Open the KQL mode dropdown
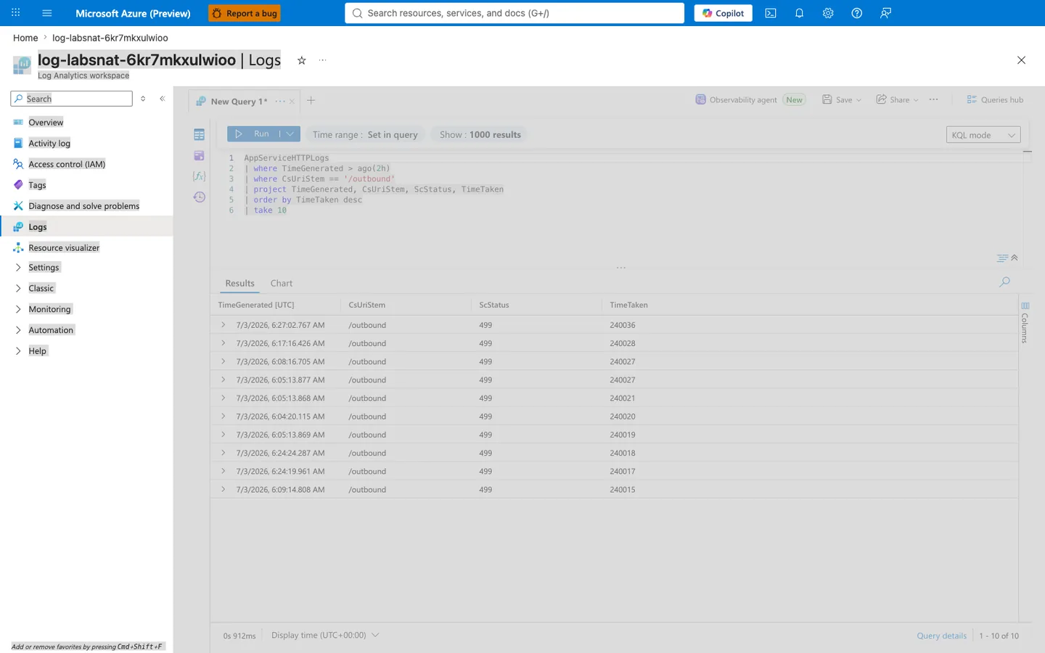 983,135
